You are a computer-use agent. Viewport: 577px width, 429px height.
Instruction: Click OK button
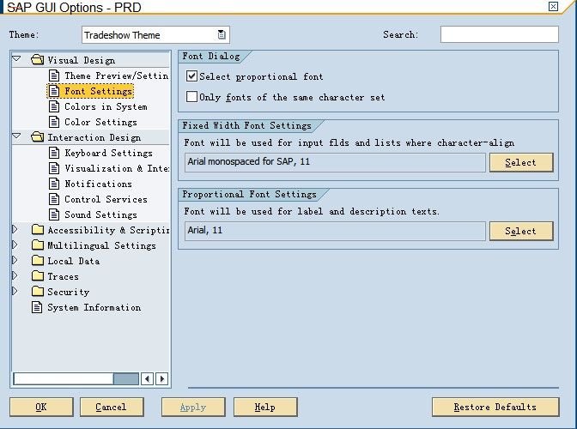click(x=41, y=407)
